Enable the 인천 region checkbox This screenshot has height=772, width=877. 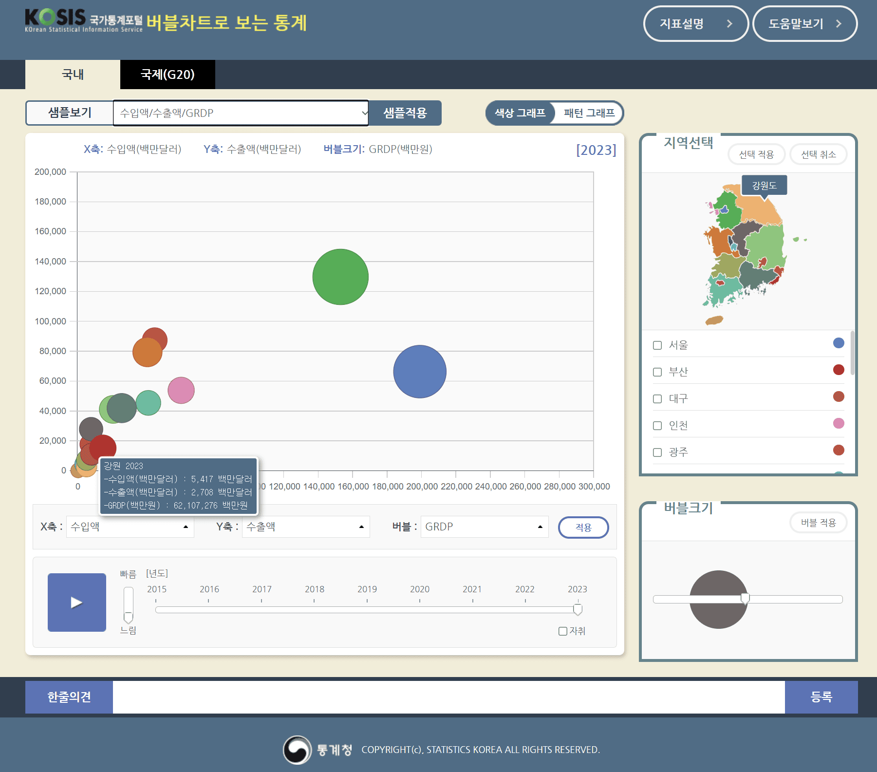point(657,426)
